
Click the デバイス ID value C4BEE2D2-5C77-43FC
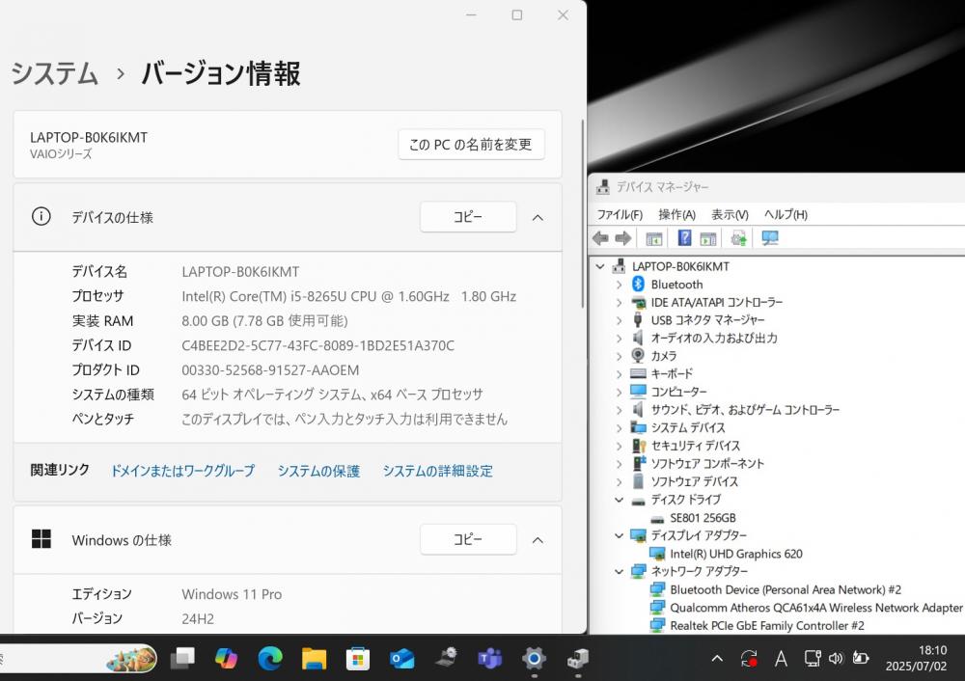click(x=317, y=345)
